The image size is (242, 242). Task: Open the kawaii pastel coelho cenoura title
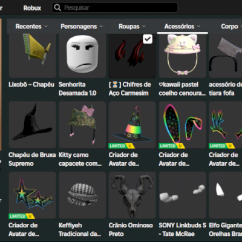(182, 89)
